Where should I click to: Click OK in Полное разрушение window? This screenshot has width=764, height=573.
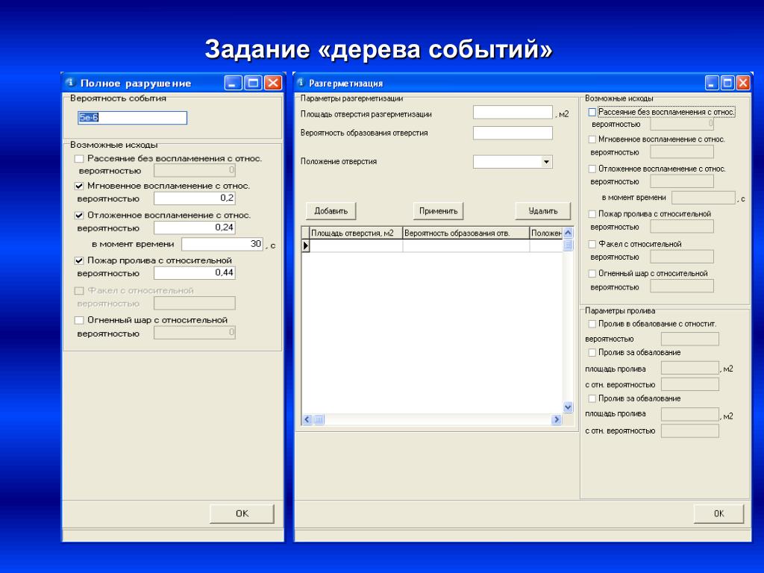point(242,513)
